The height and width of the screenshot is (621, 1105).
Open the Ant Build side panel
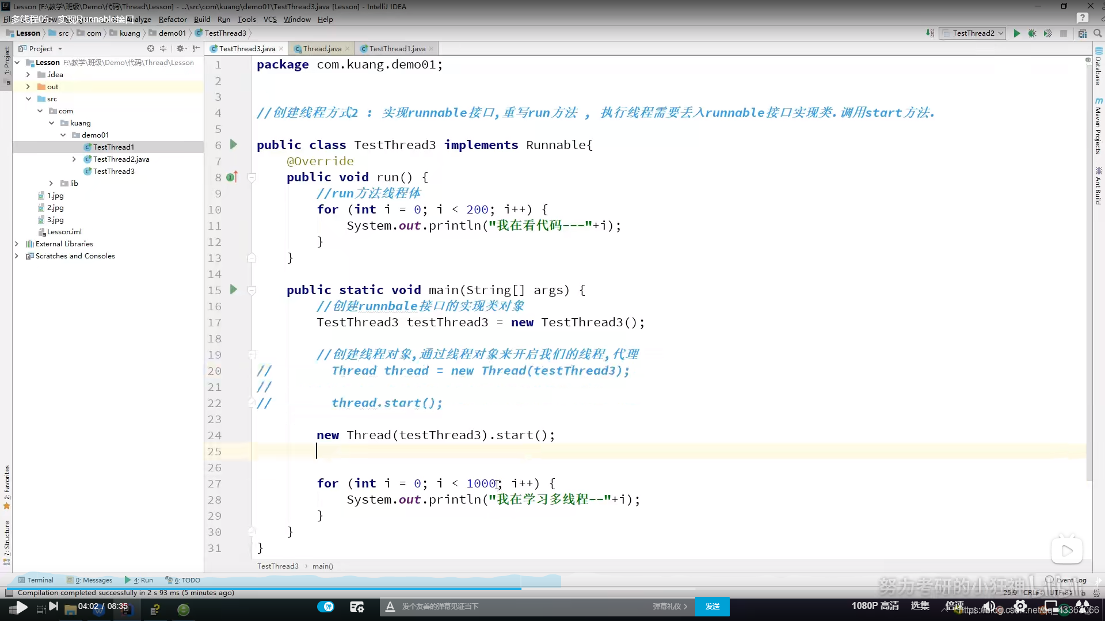1099,186
